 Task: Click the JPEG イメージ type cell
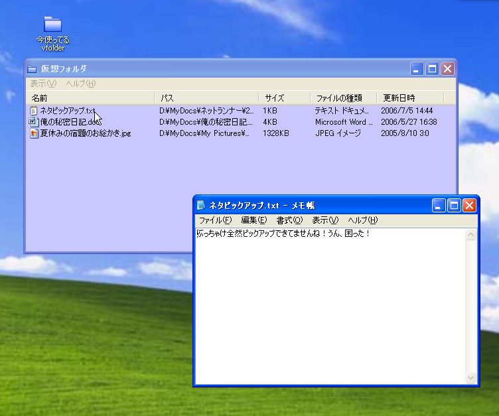tap(338, 133)
